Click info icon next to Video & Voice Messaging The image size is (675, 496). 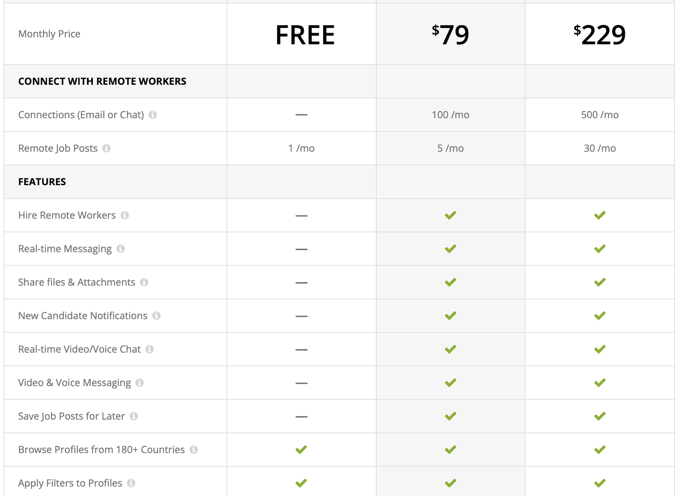(140, 383)
